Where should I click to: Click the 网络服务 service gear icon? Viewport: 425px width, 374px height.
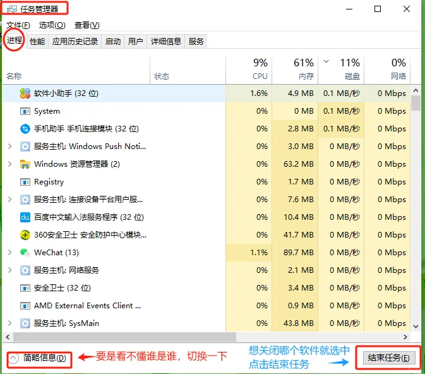point(25,270)
